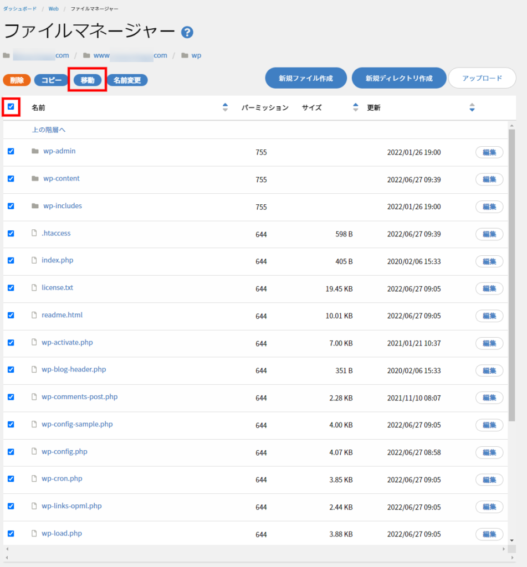Click the wp-config-sample.php file icon
The image size is (527, 567).
[34, 425]
